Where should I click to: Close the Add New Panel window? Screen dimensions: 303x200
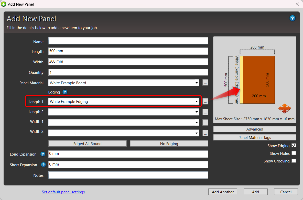coord(297,4)
